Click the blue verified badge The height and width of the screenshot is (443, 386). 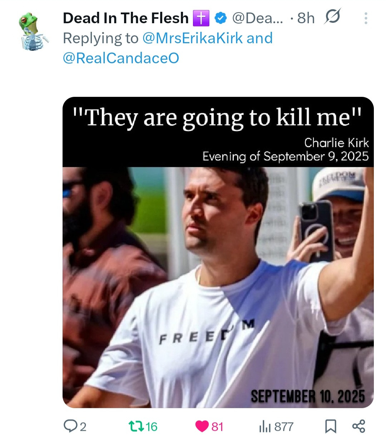pyautogui.click(x=221, y=18)
